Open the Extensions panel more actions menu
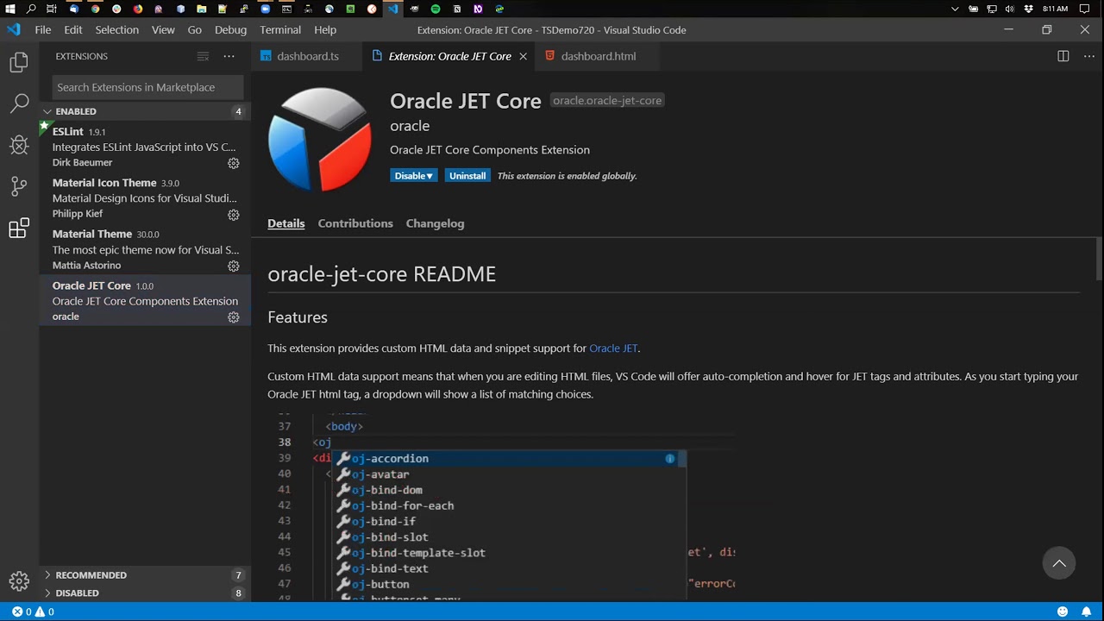 (229, 56)
